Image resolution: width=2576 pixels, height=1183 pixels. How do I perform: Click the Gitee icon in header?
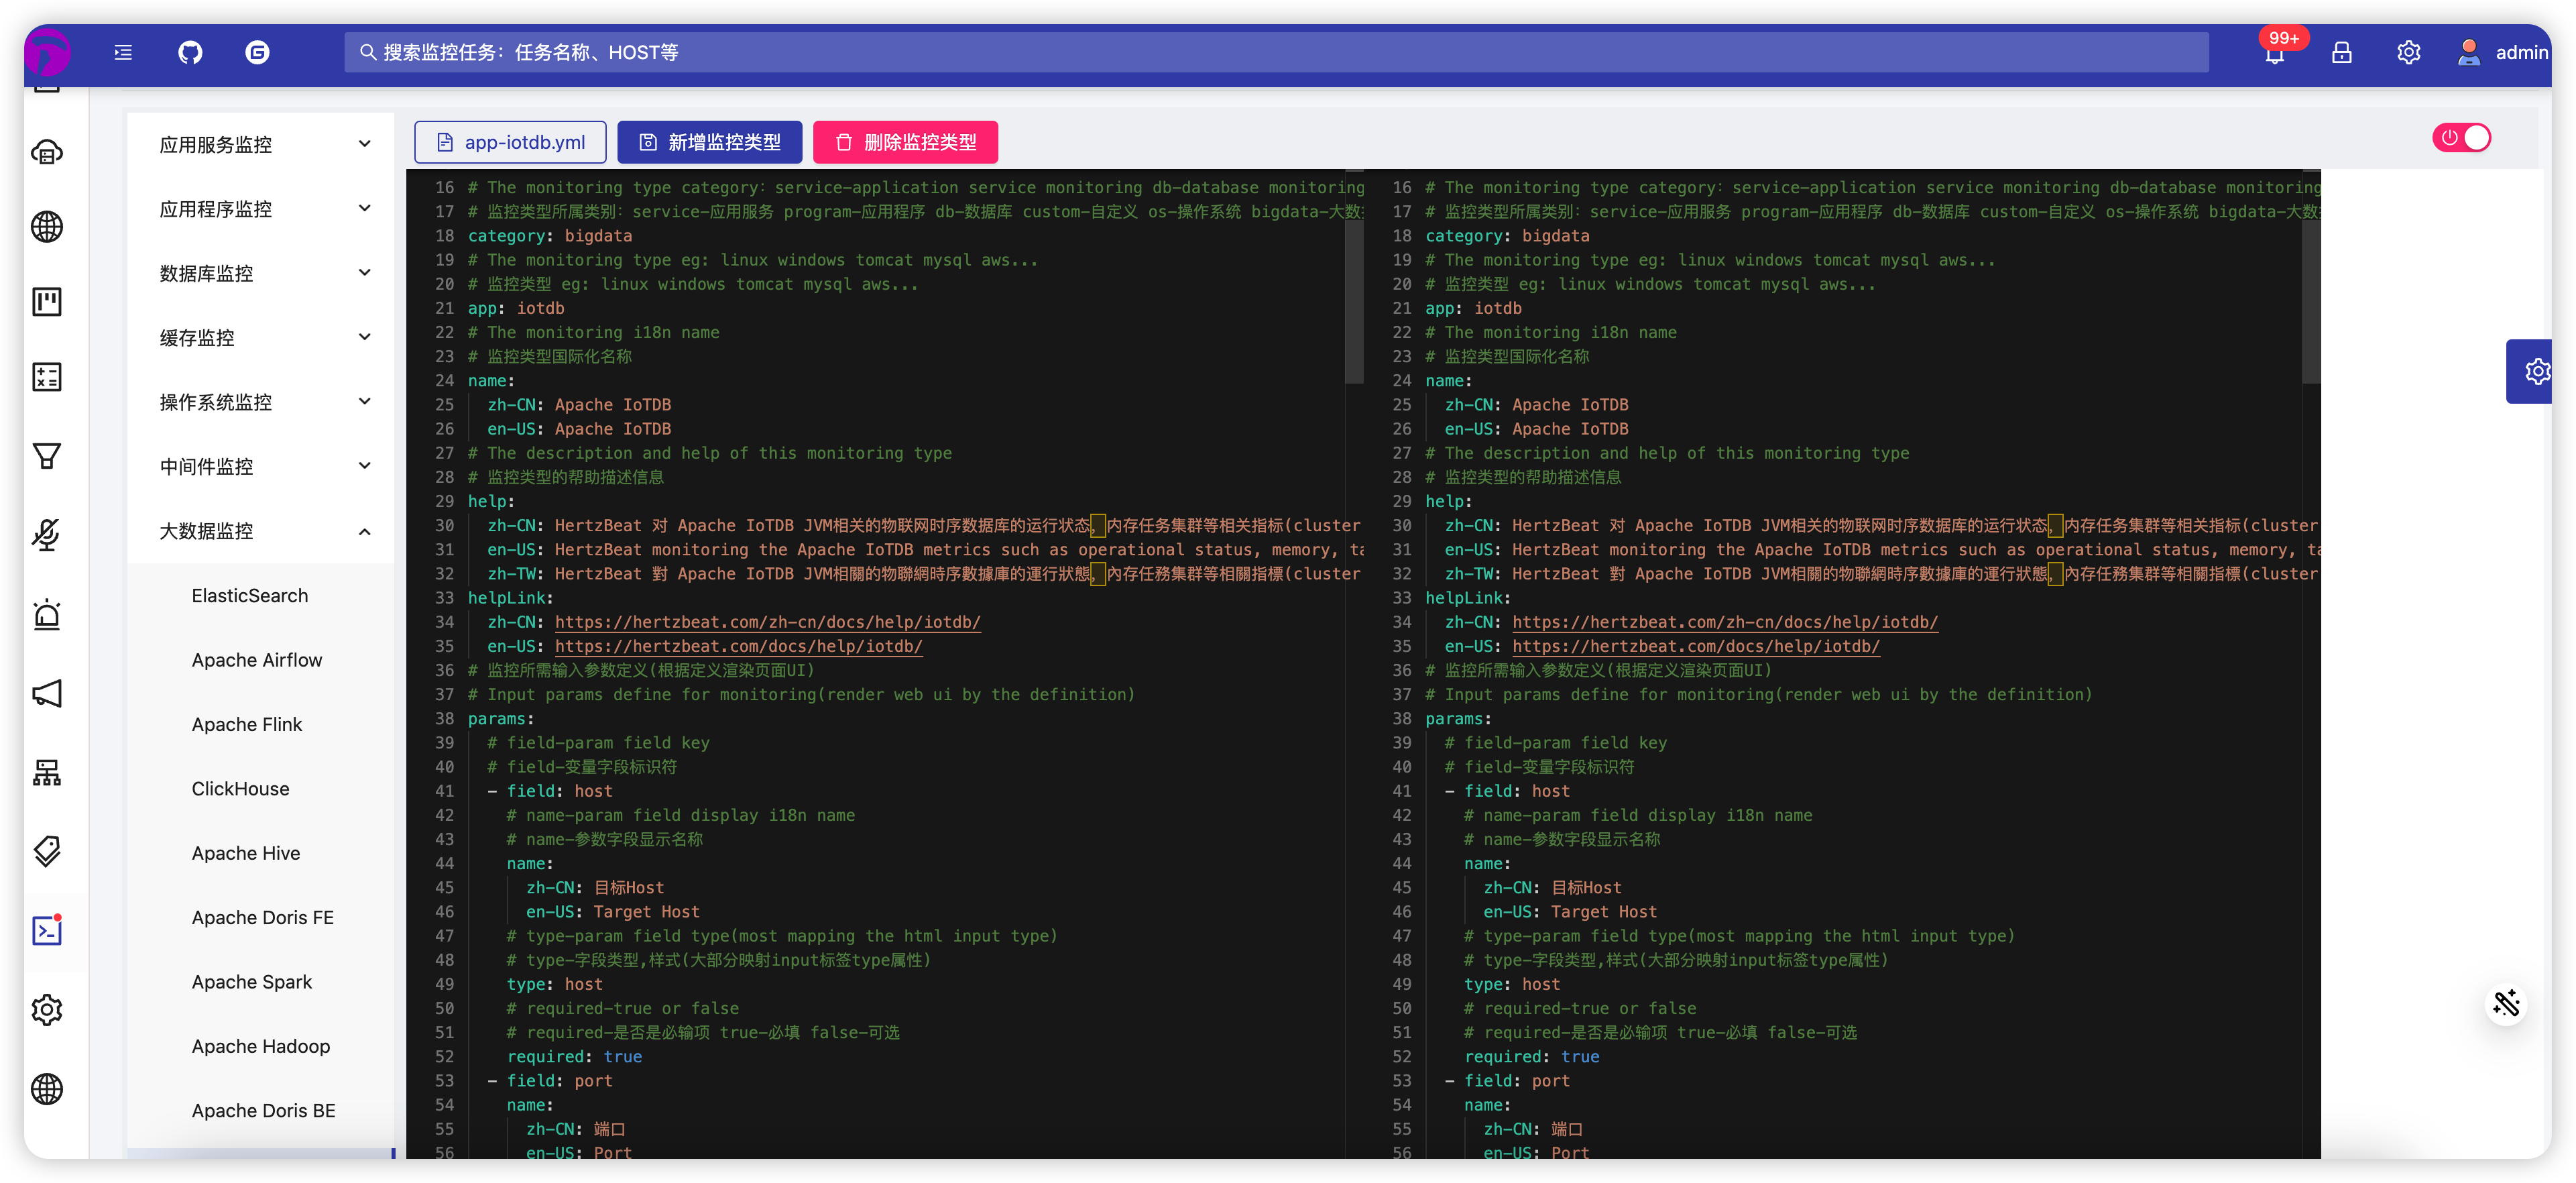point(257,52)
